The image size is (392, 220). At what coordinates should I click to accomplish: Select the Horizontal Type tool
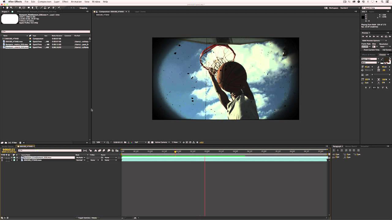[x=36, y=8]
